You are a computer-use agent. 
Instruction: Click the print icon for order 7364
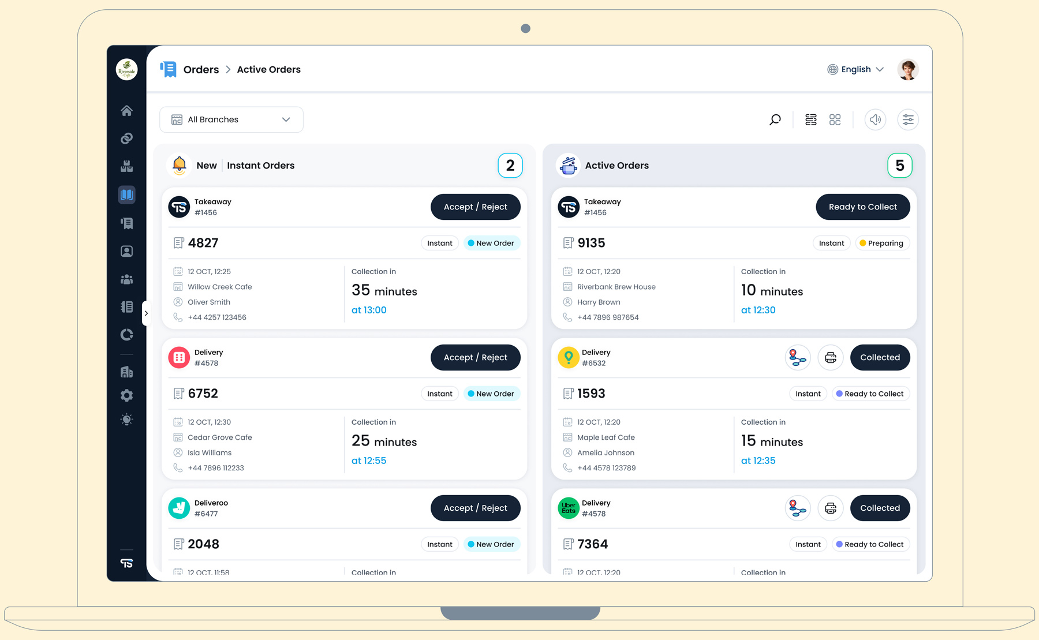830,508
